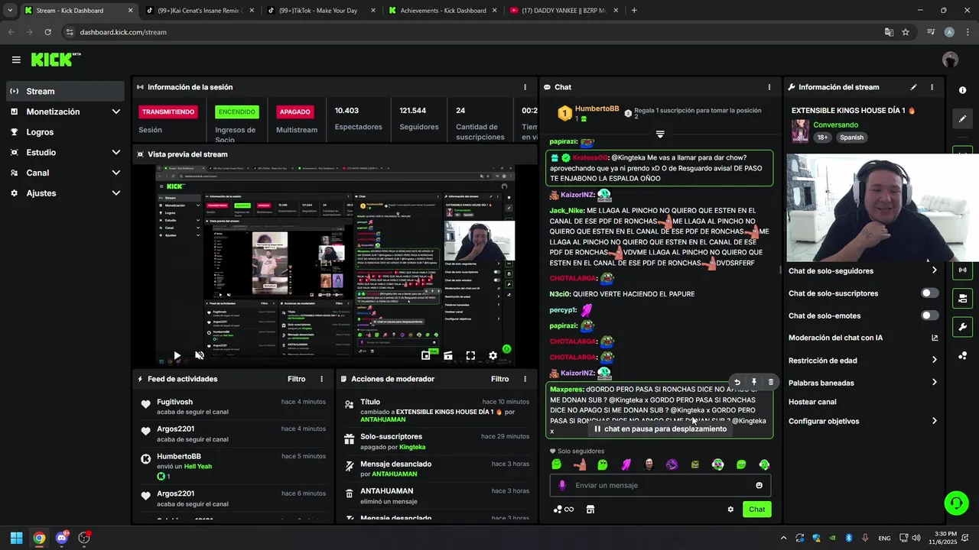This screenshot has width=979, height=550.
Task: Open chat settings gear near Chat button
Action: [730, 510]
